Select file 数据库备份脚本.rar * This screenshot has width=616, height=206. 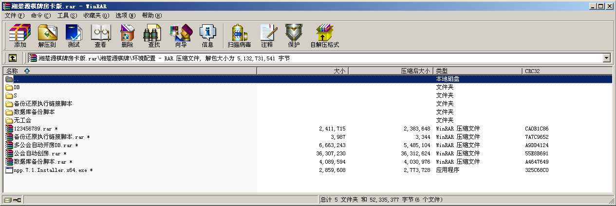tap(43, 162)
